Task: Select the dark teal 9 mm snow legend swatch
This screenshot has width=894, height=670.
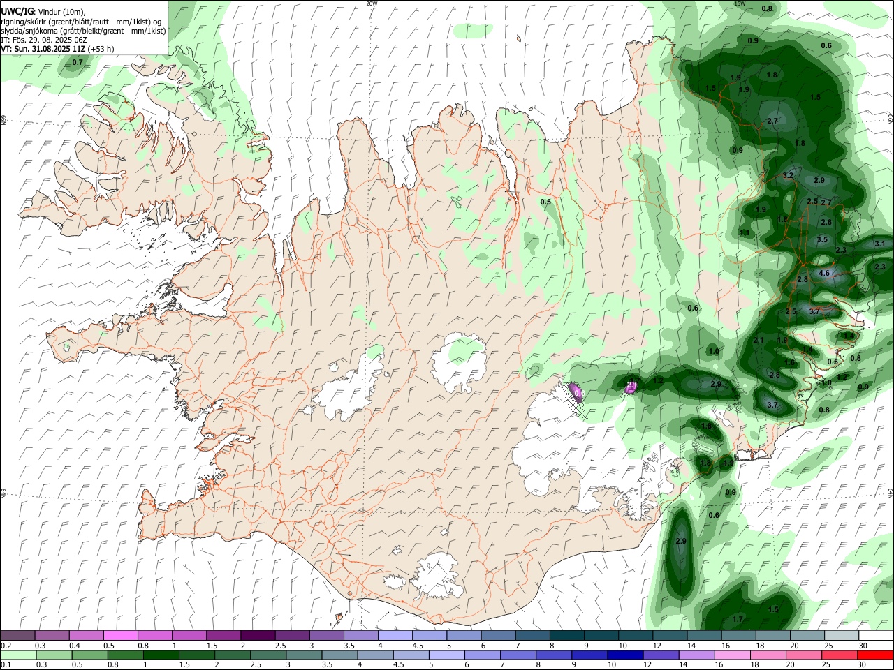Action: pos(601,635)
